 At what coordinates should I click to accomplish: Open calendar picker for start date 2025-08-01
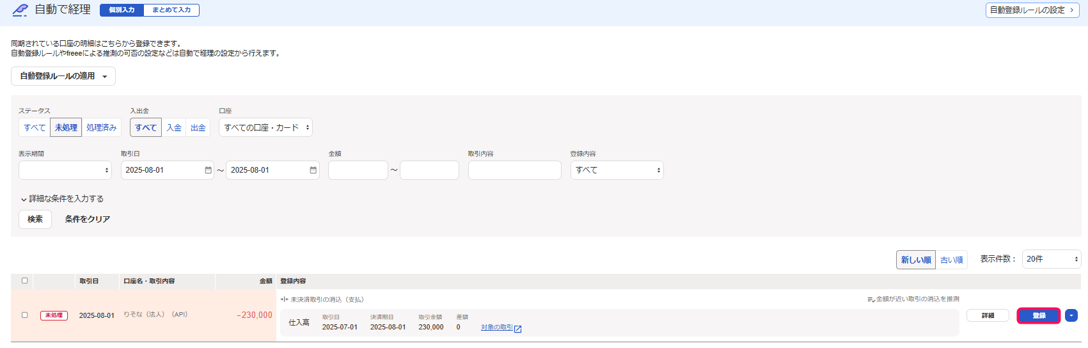208,170
